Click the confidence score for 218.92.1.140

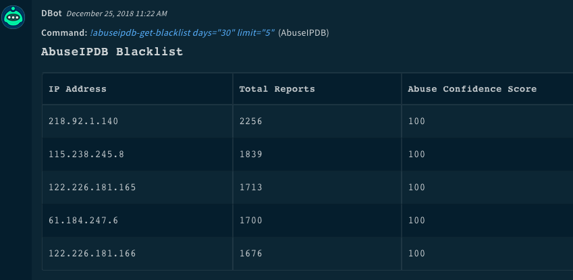tap(417, 121)
